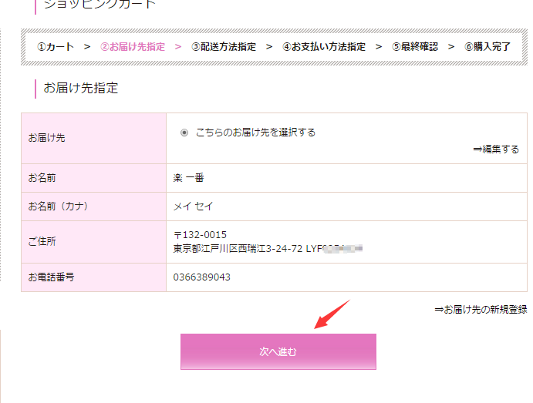Click the name value 楽 一番
The image size is (533, 403).
[189, 178]
